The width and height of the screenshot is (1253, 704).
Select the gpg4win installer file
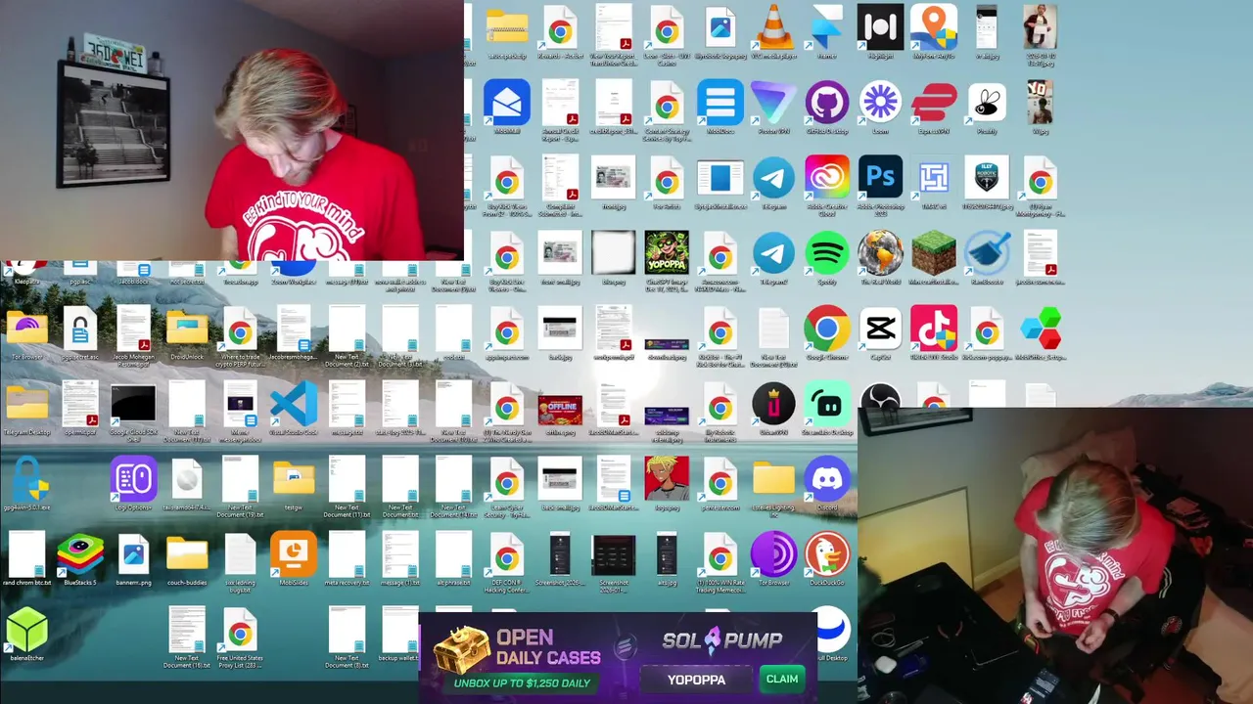[x=26, y=479]
